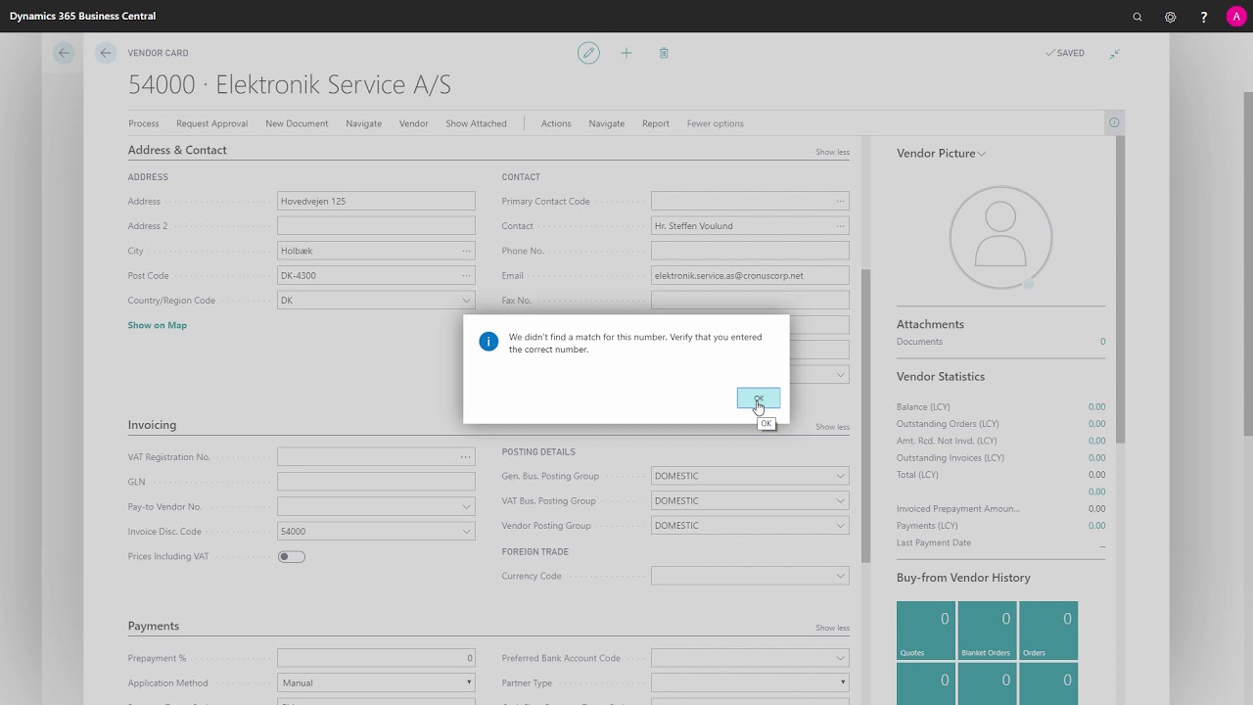1253x705 pixels.
Task: Click the Documents attachments count
Action: coord(1102,342)
